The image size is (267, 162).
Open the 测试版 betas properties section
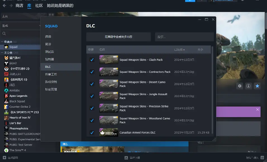coord(61,52)
